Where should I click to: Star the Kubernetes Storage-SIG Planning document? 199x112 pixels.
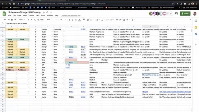tap(44, 12)
